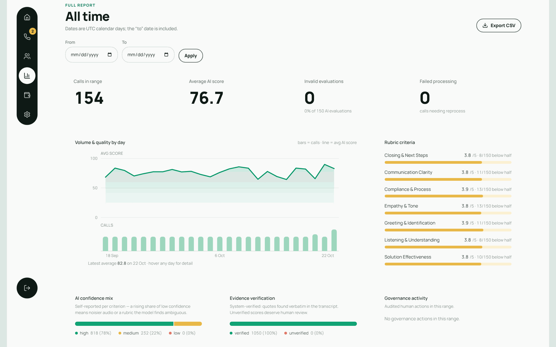Select the Reports bar-chart icon
The width and height of the screenshot is (556, 347).
pos(27,76)
